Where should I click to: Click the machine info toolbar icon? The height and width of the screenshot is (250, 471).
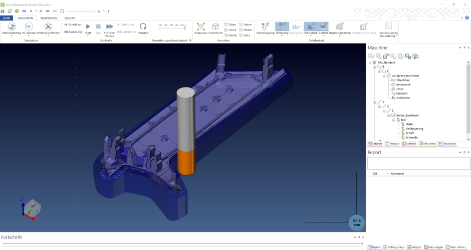tap(408, 56)
